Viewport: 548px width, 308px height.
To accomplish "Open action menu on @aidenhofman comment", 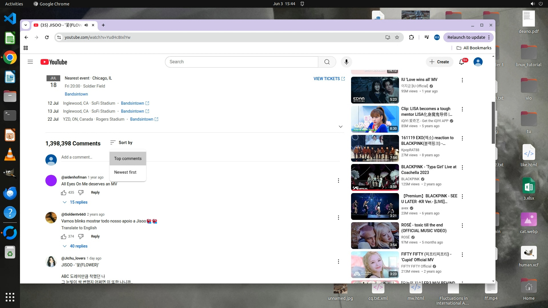I will pos(339,181).
